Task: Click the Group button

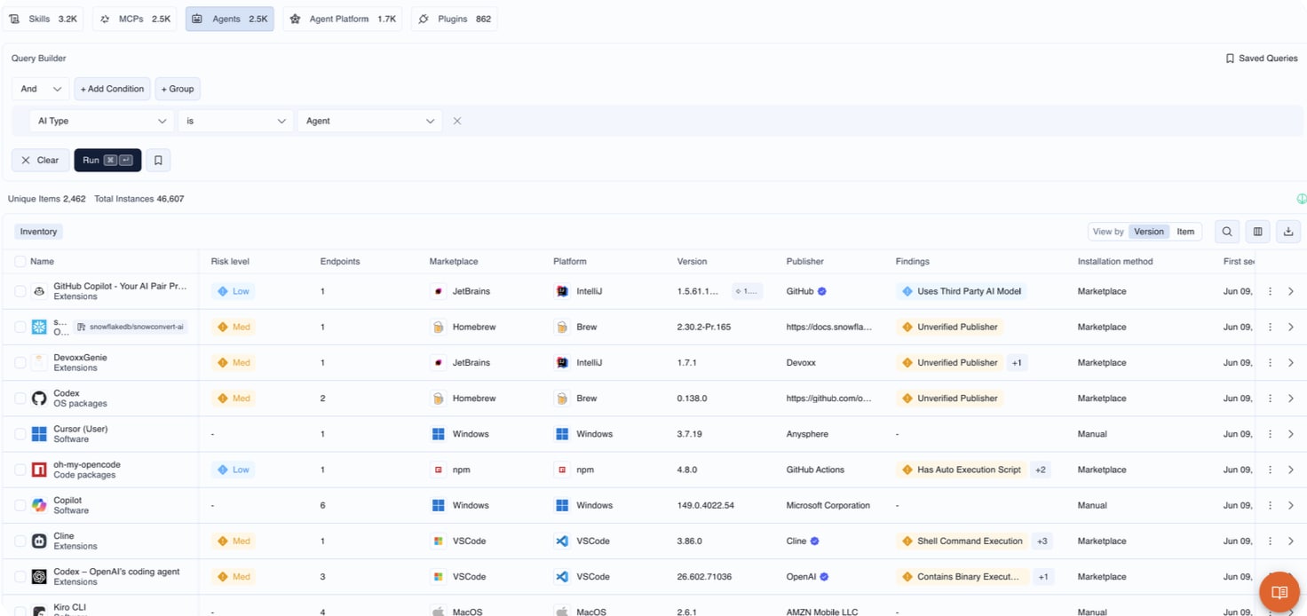Action: click(178, 89)
